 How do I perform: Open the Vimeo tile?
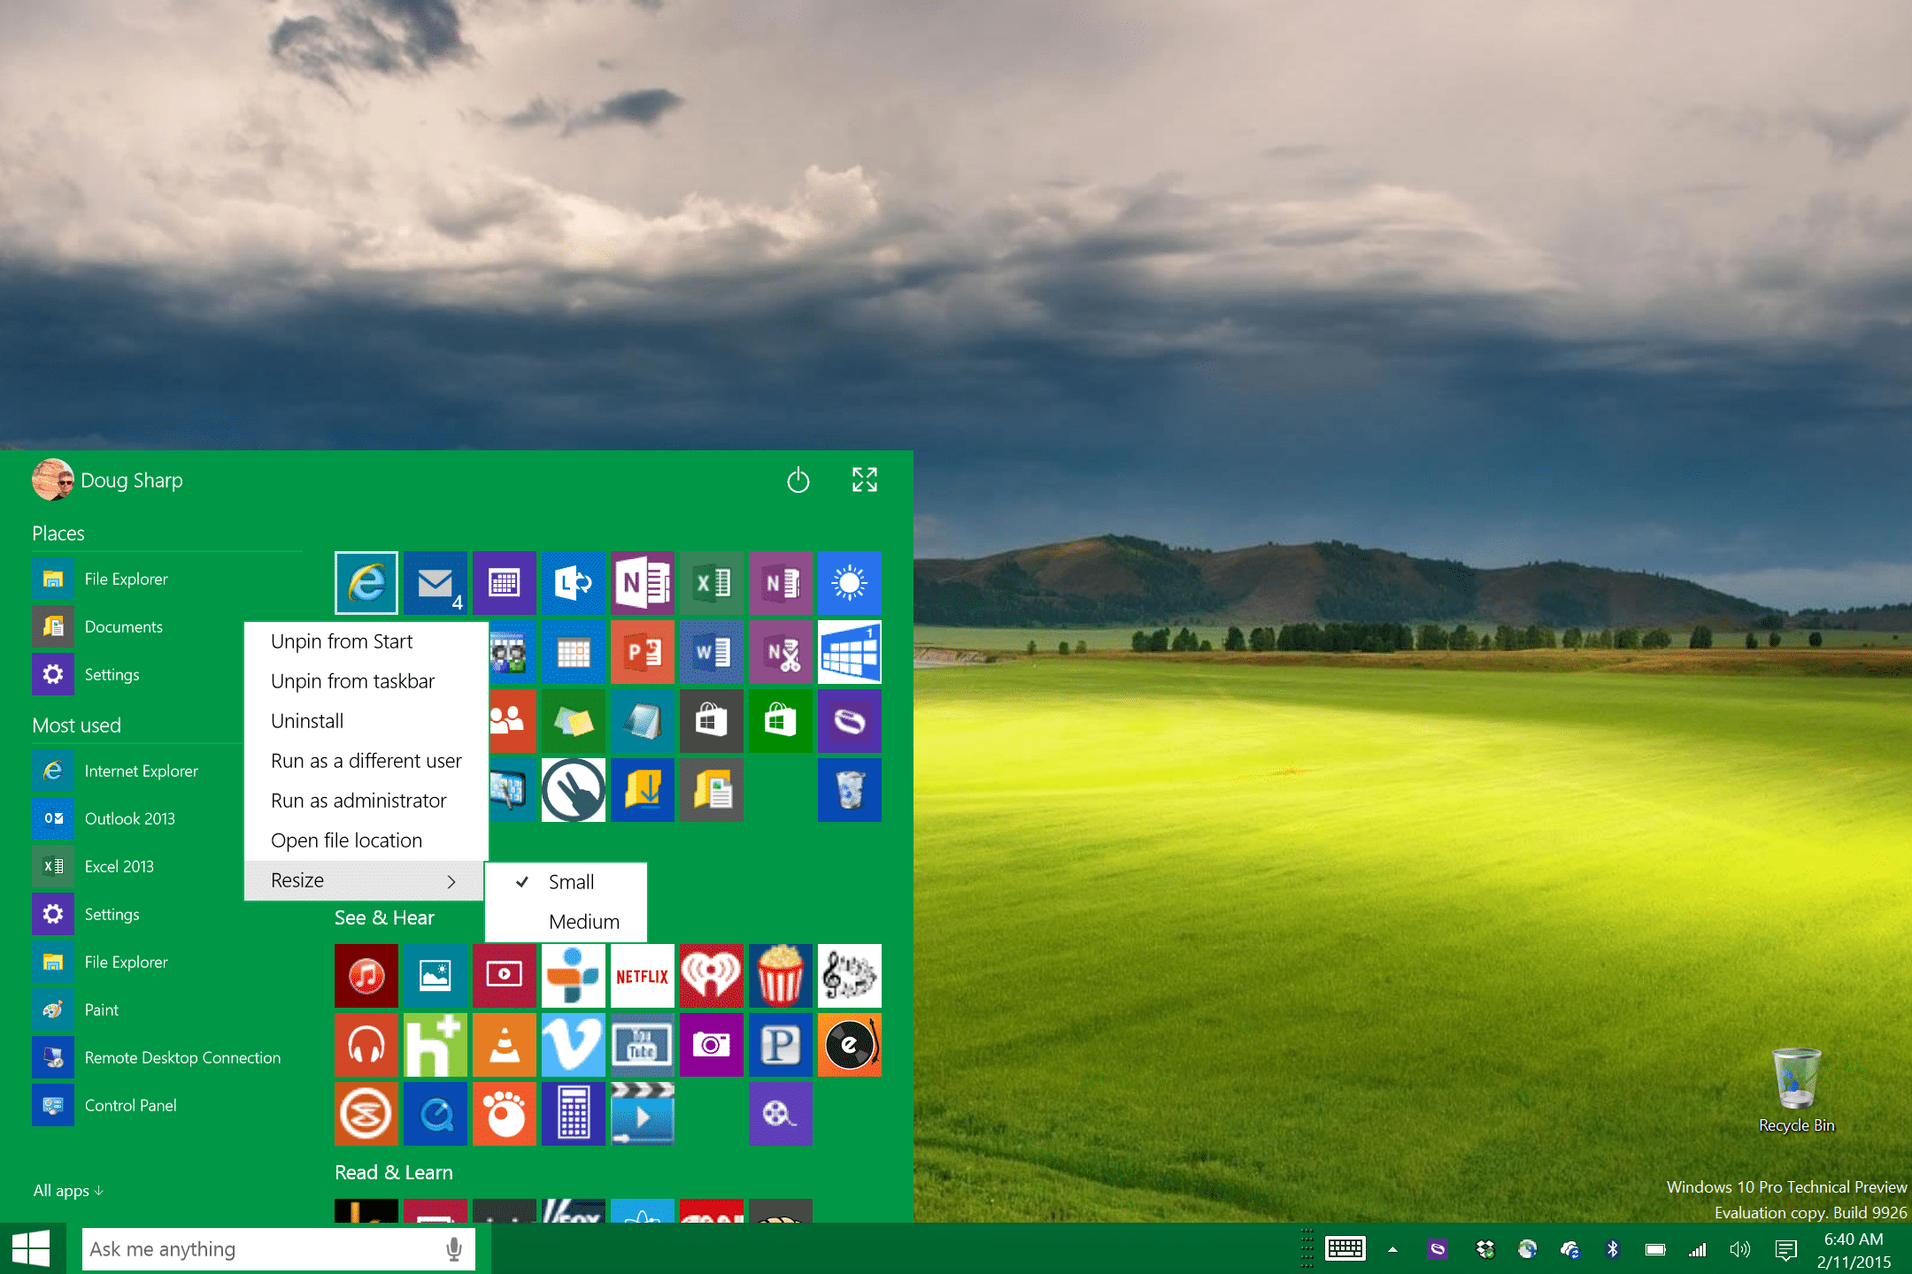(x=574, y=1045)
